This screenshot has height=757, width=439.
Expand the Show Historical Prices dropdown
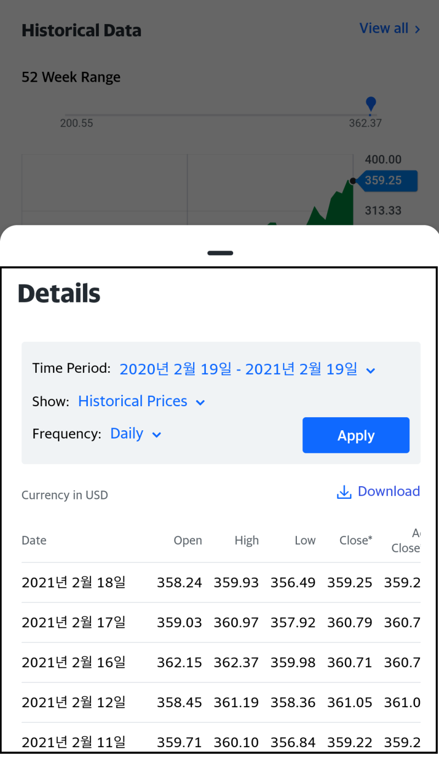pos(141,401)
